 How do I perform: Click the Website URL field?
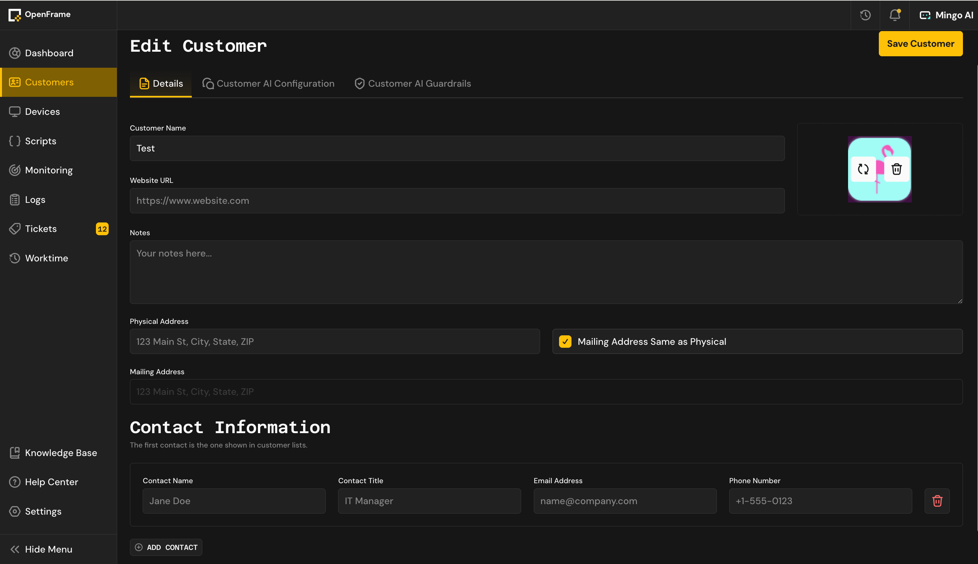[457, 201]
